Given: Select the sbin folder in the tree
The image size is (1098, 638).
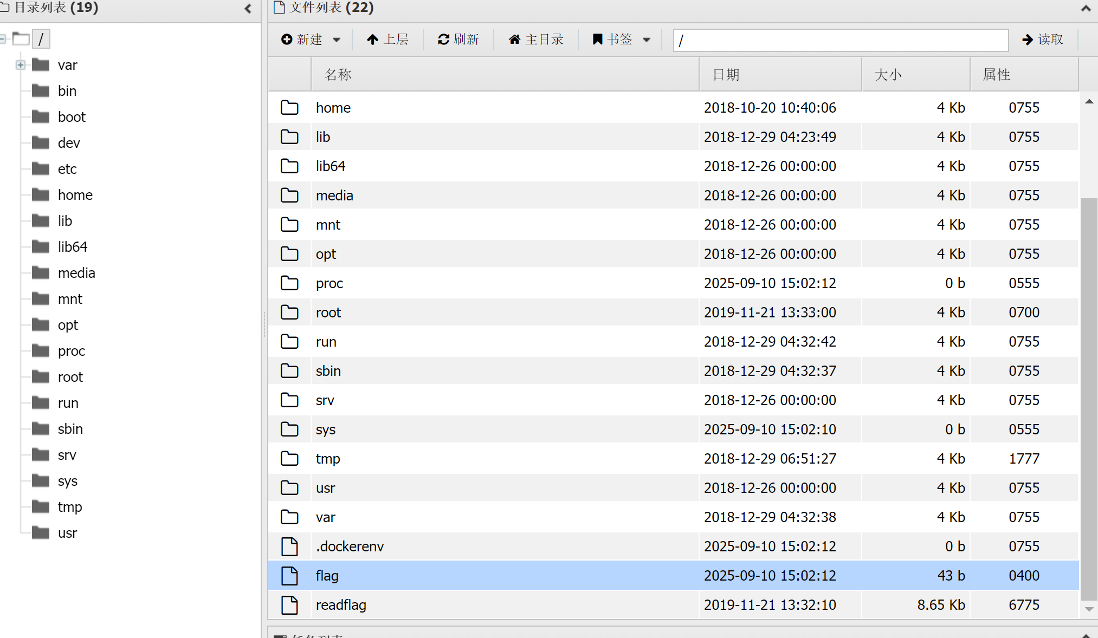Looking at the screenshot, I should click(x=70, y=429).
